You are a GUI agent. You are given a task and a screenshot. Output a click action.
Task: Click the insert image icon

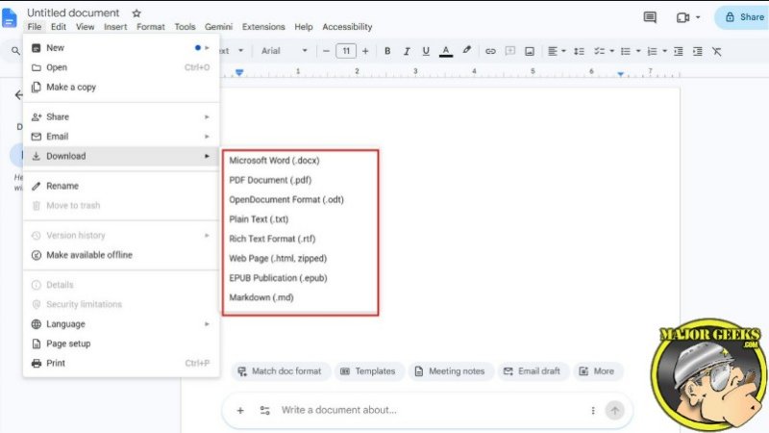coord(530,51)
